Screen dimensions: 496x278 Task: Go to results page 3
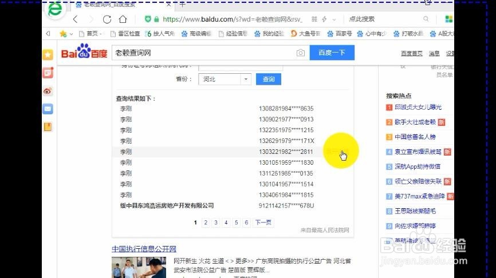[216, 223]
